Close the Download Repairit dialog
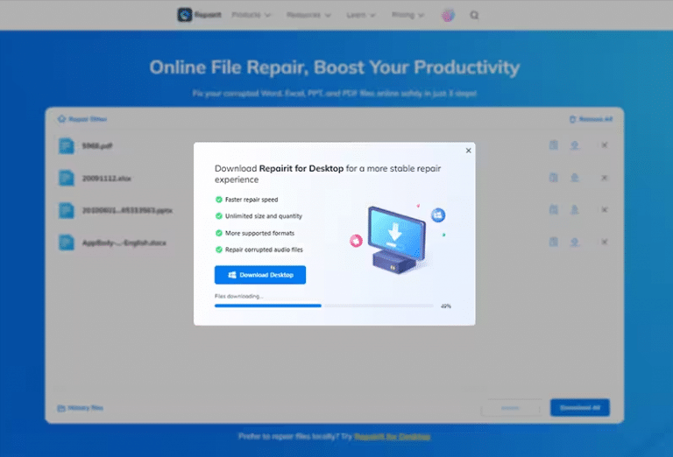This screenshot has height=457, width=673. click(x=468, y=151)
